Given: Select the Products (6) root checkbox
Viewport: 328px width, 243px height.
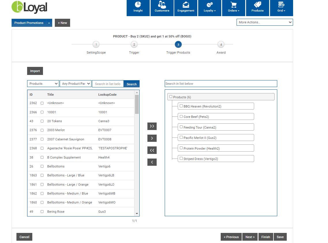Looking at the screenshot, I should click(x=171, y=97).
